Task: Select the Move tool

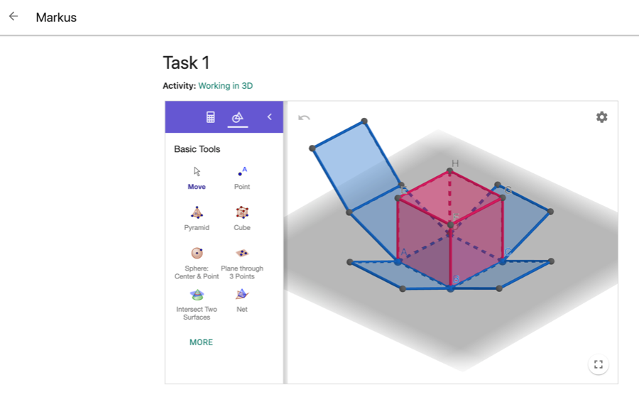Action: tap(197, 178)
